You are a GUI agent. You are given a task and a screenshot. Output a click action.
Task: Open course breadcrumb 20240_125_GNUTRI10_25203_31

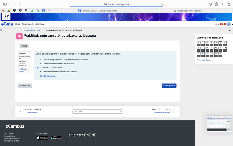point(30,30)
